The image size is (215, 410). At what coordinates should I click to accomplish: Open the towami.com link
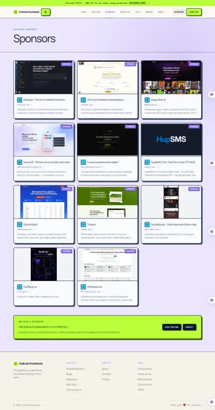click(87, 229)
